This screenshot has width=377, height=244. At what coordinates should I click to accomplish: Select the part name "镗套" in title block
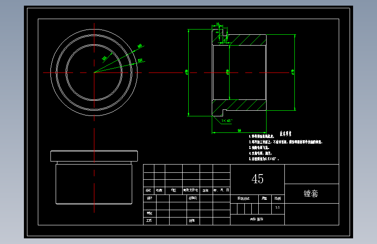click(311, 194)
